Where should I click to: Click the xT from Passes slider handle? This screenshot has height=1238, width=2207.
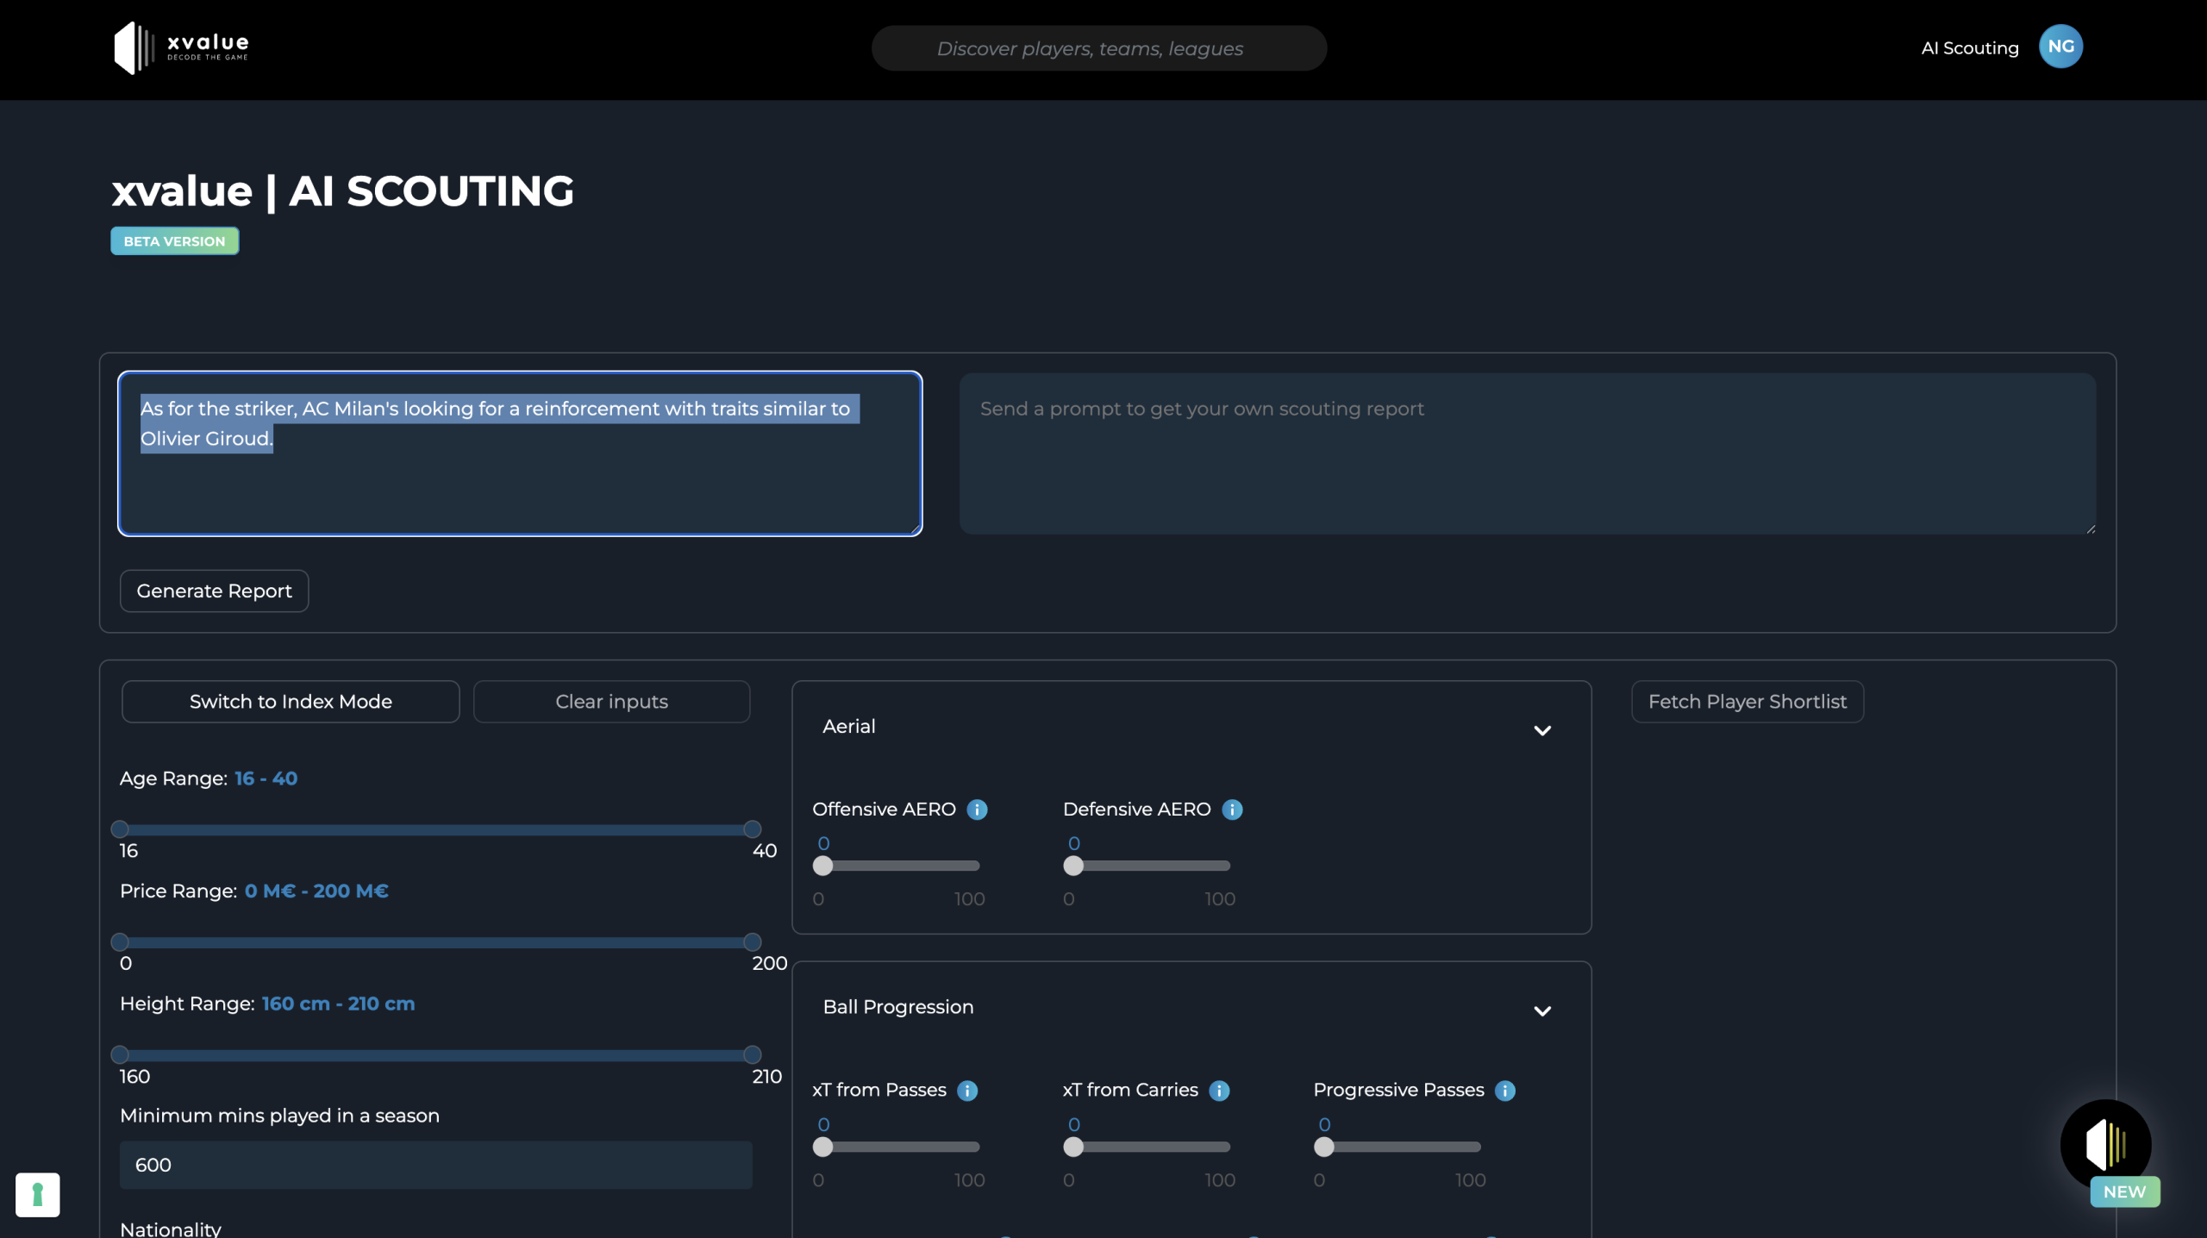823,1147
